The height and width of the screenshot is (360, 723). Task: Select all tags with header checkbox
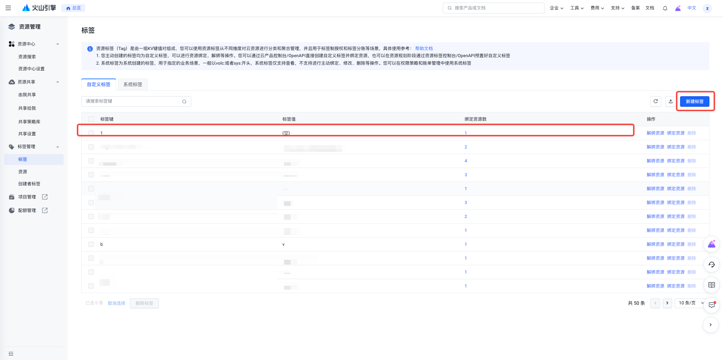[x=91, y=119]
